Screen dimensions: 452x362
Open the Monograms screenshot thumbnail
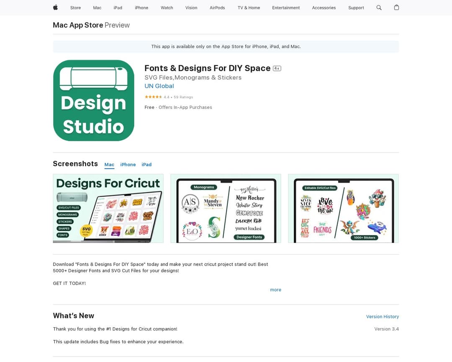point(226,208)
